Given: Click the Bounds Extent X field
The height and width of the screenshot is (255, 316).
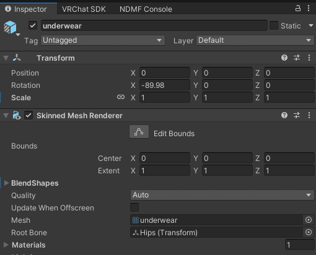Looking at the screenshot, I should (165, 170).
